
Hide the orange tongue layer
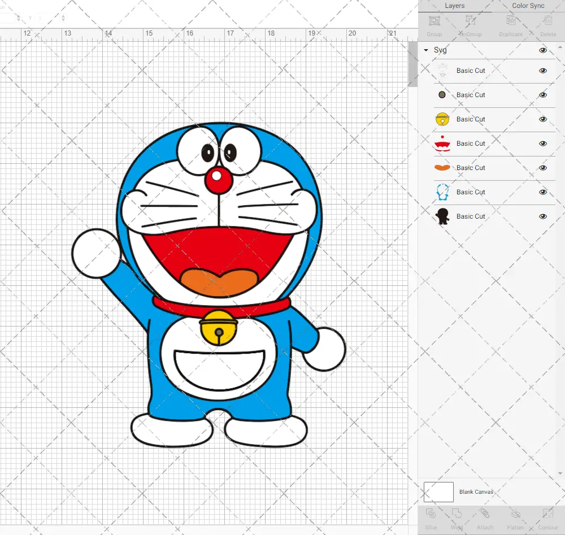[x=542, y=168]
